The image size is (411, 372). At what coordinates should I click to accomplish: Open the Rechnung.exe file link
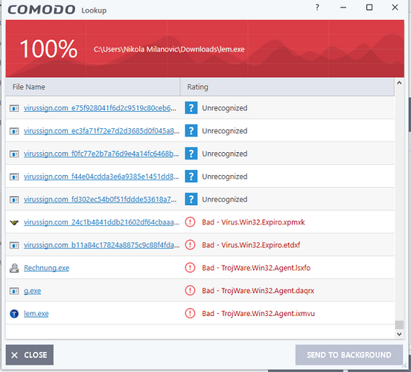46,268
